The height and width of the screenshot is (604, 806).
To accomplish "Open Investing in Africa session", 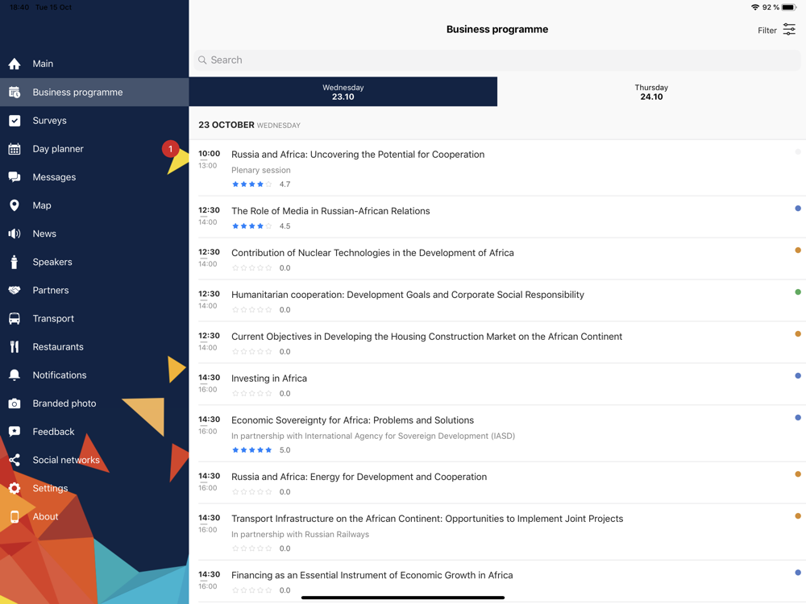I will click(497, 385).
